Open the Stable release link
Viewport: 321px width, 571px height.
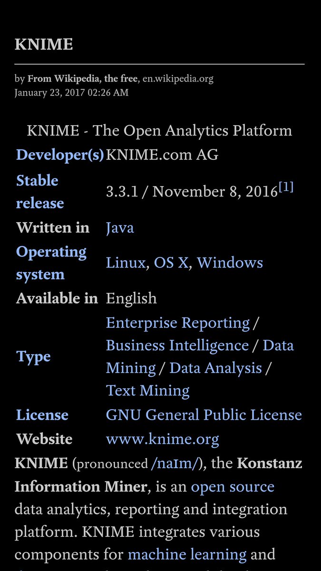pyautogui.click(x=40, y=192)
